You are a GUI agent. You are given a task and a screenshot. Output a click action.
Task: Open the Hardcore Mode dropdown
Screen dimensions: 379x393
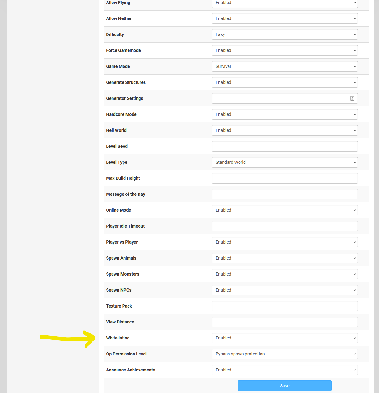pyautogui.click(x=284, y=114)
